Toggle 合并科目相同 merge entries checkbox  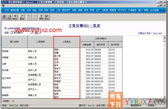(x=5, y=28)
